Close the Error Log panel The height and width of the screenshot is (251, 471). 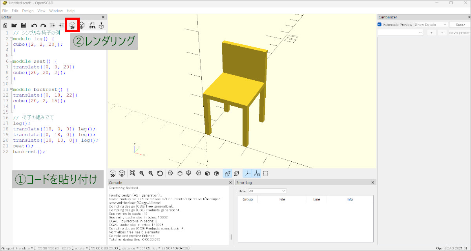373,183
